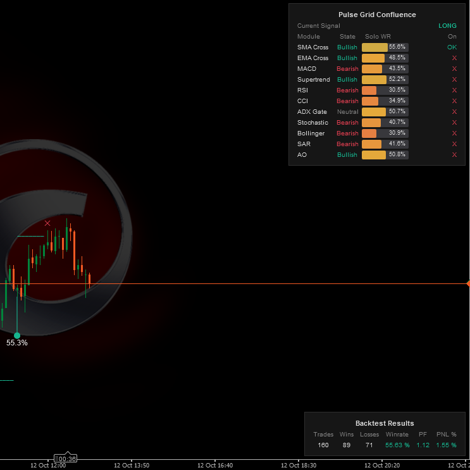Screen dimensions: 470x470
Task: Click the Supertrend 52.2% win-rate bar
Action: tap(385, 80)
